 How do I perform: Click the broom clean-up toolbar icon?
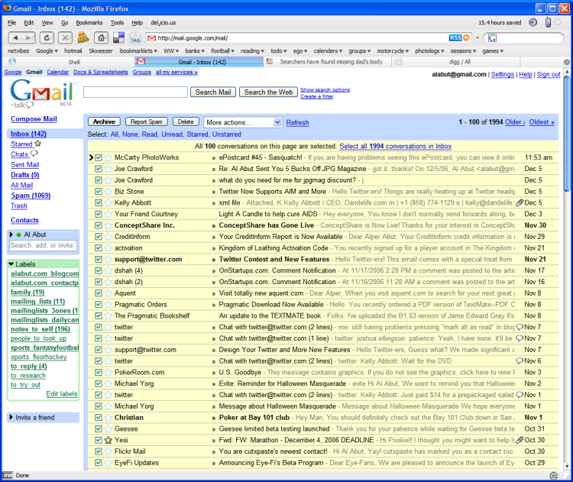pos(83,37)
